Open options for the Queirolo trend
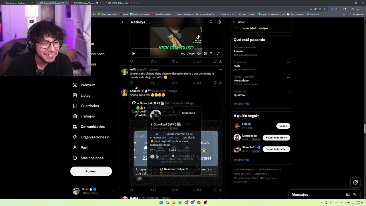Image resolution: width=366 pixels, height=206 pixels. tap(288, 92)
